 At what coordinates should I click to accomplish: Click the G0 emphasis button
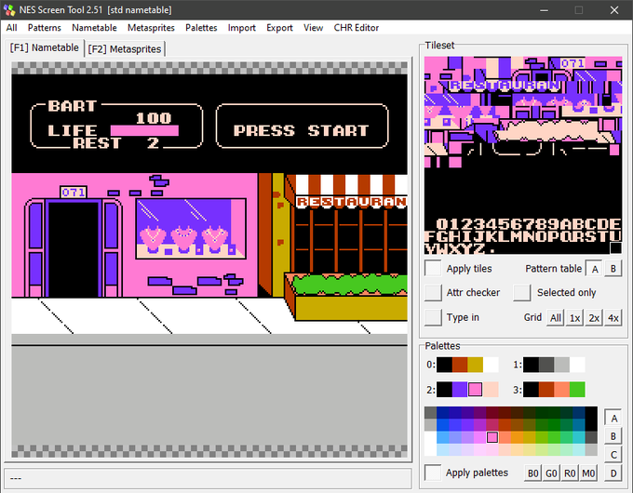[x=551, y=473]
